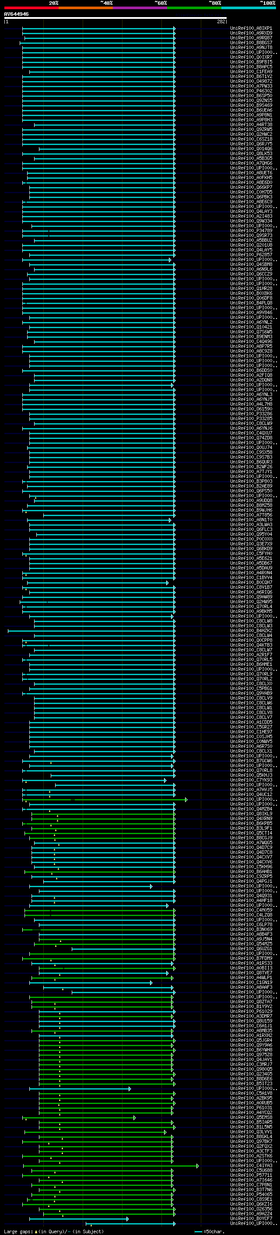The height and width of the screenshot is (1235, 280).
Task: Click the UniRef100_Q201U8 hit label
Action: [251, 245]
